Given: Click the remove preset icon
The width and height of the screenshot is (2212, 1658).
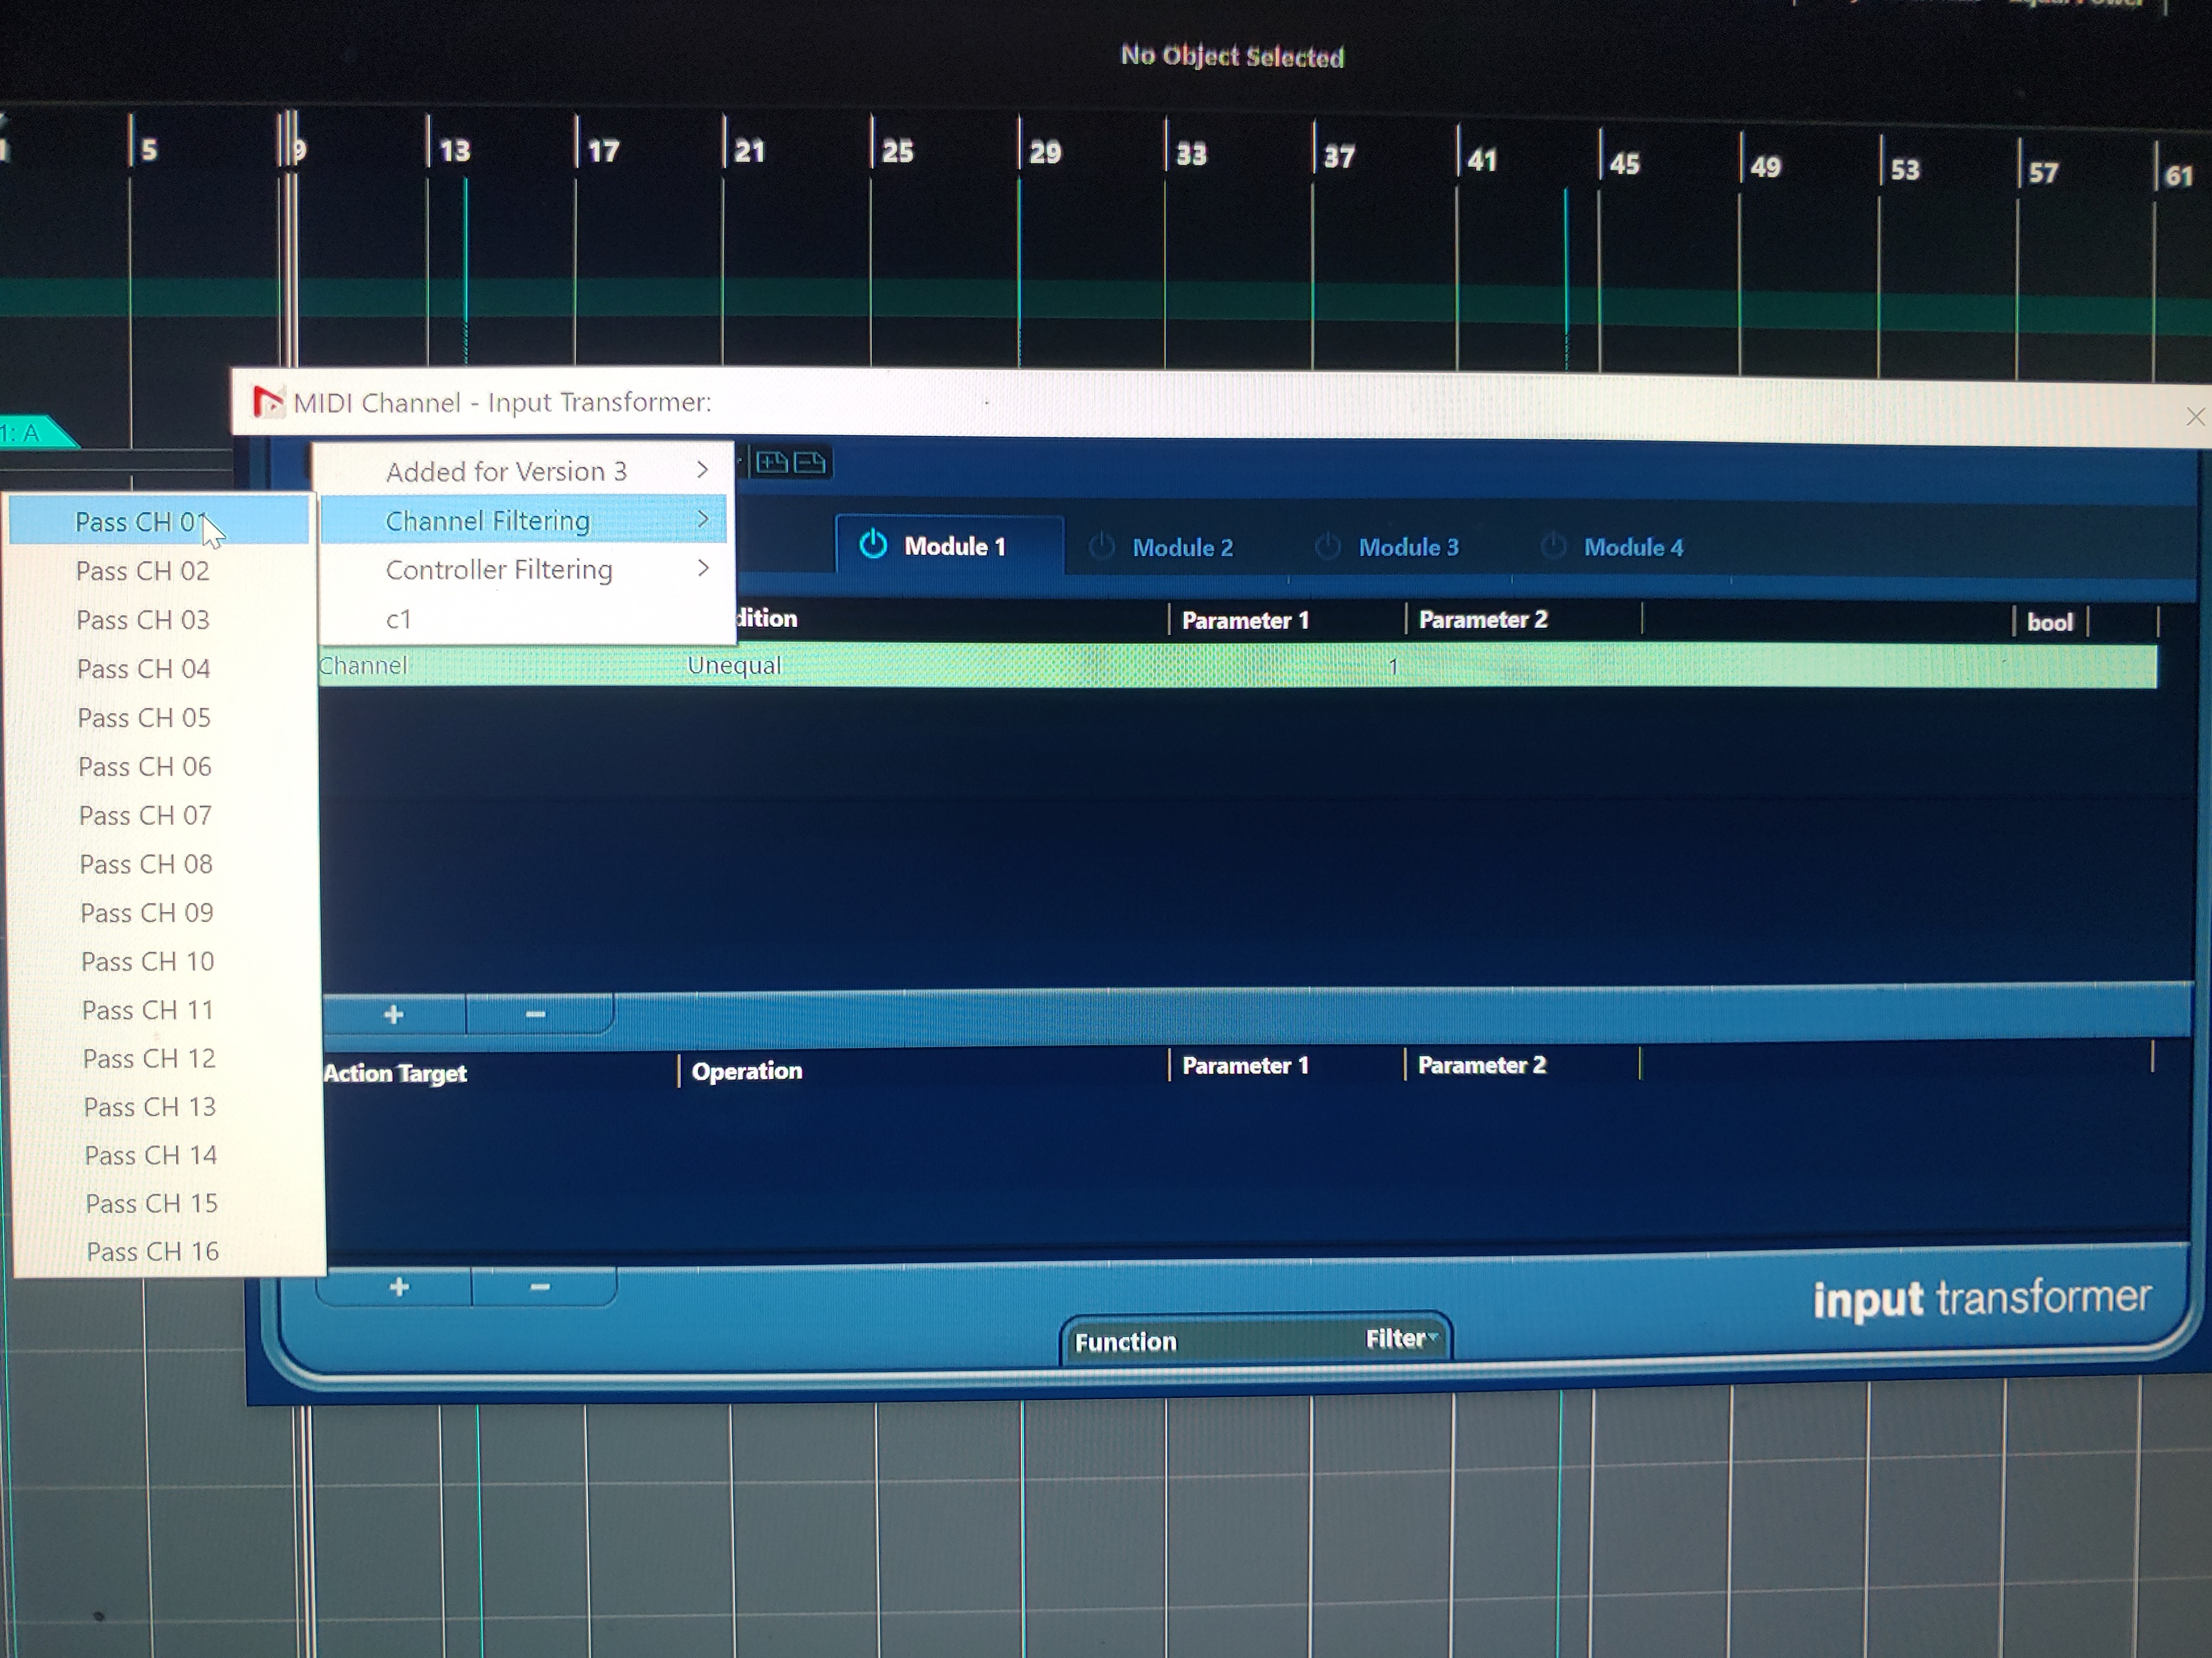Looking at the screenshot, I should [809, 463].
